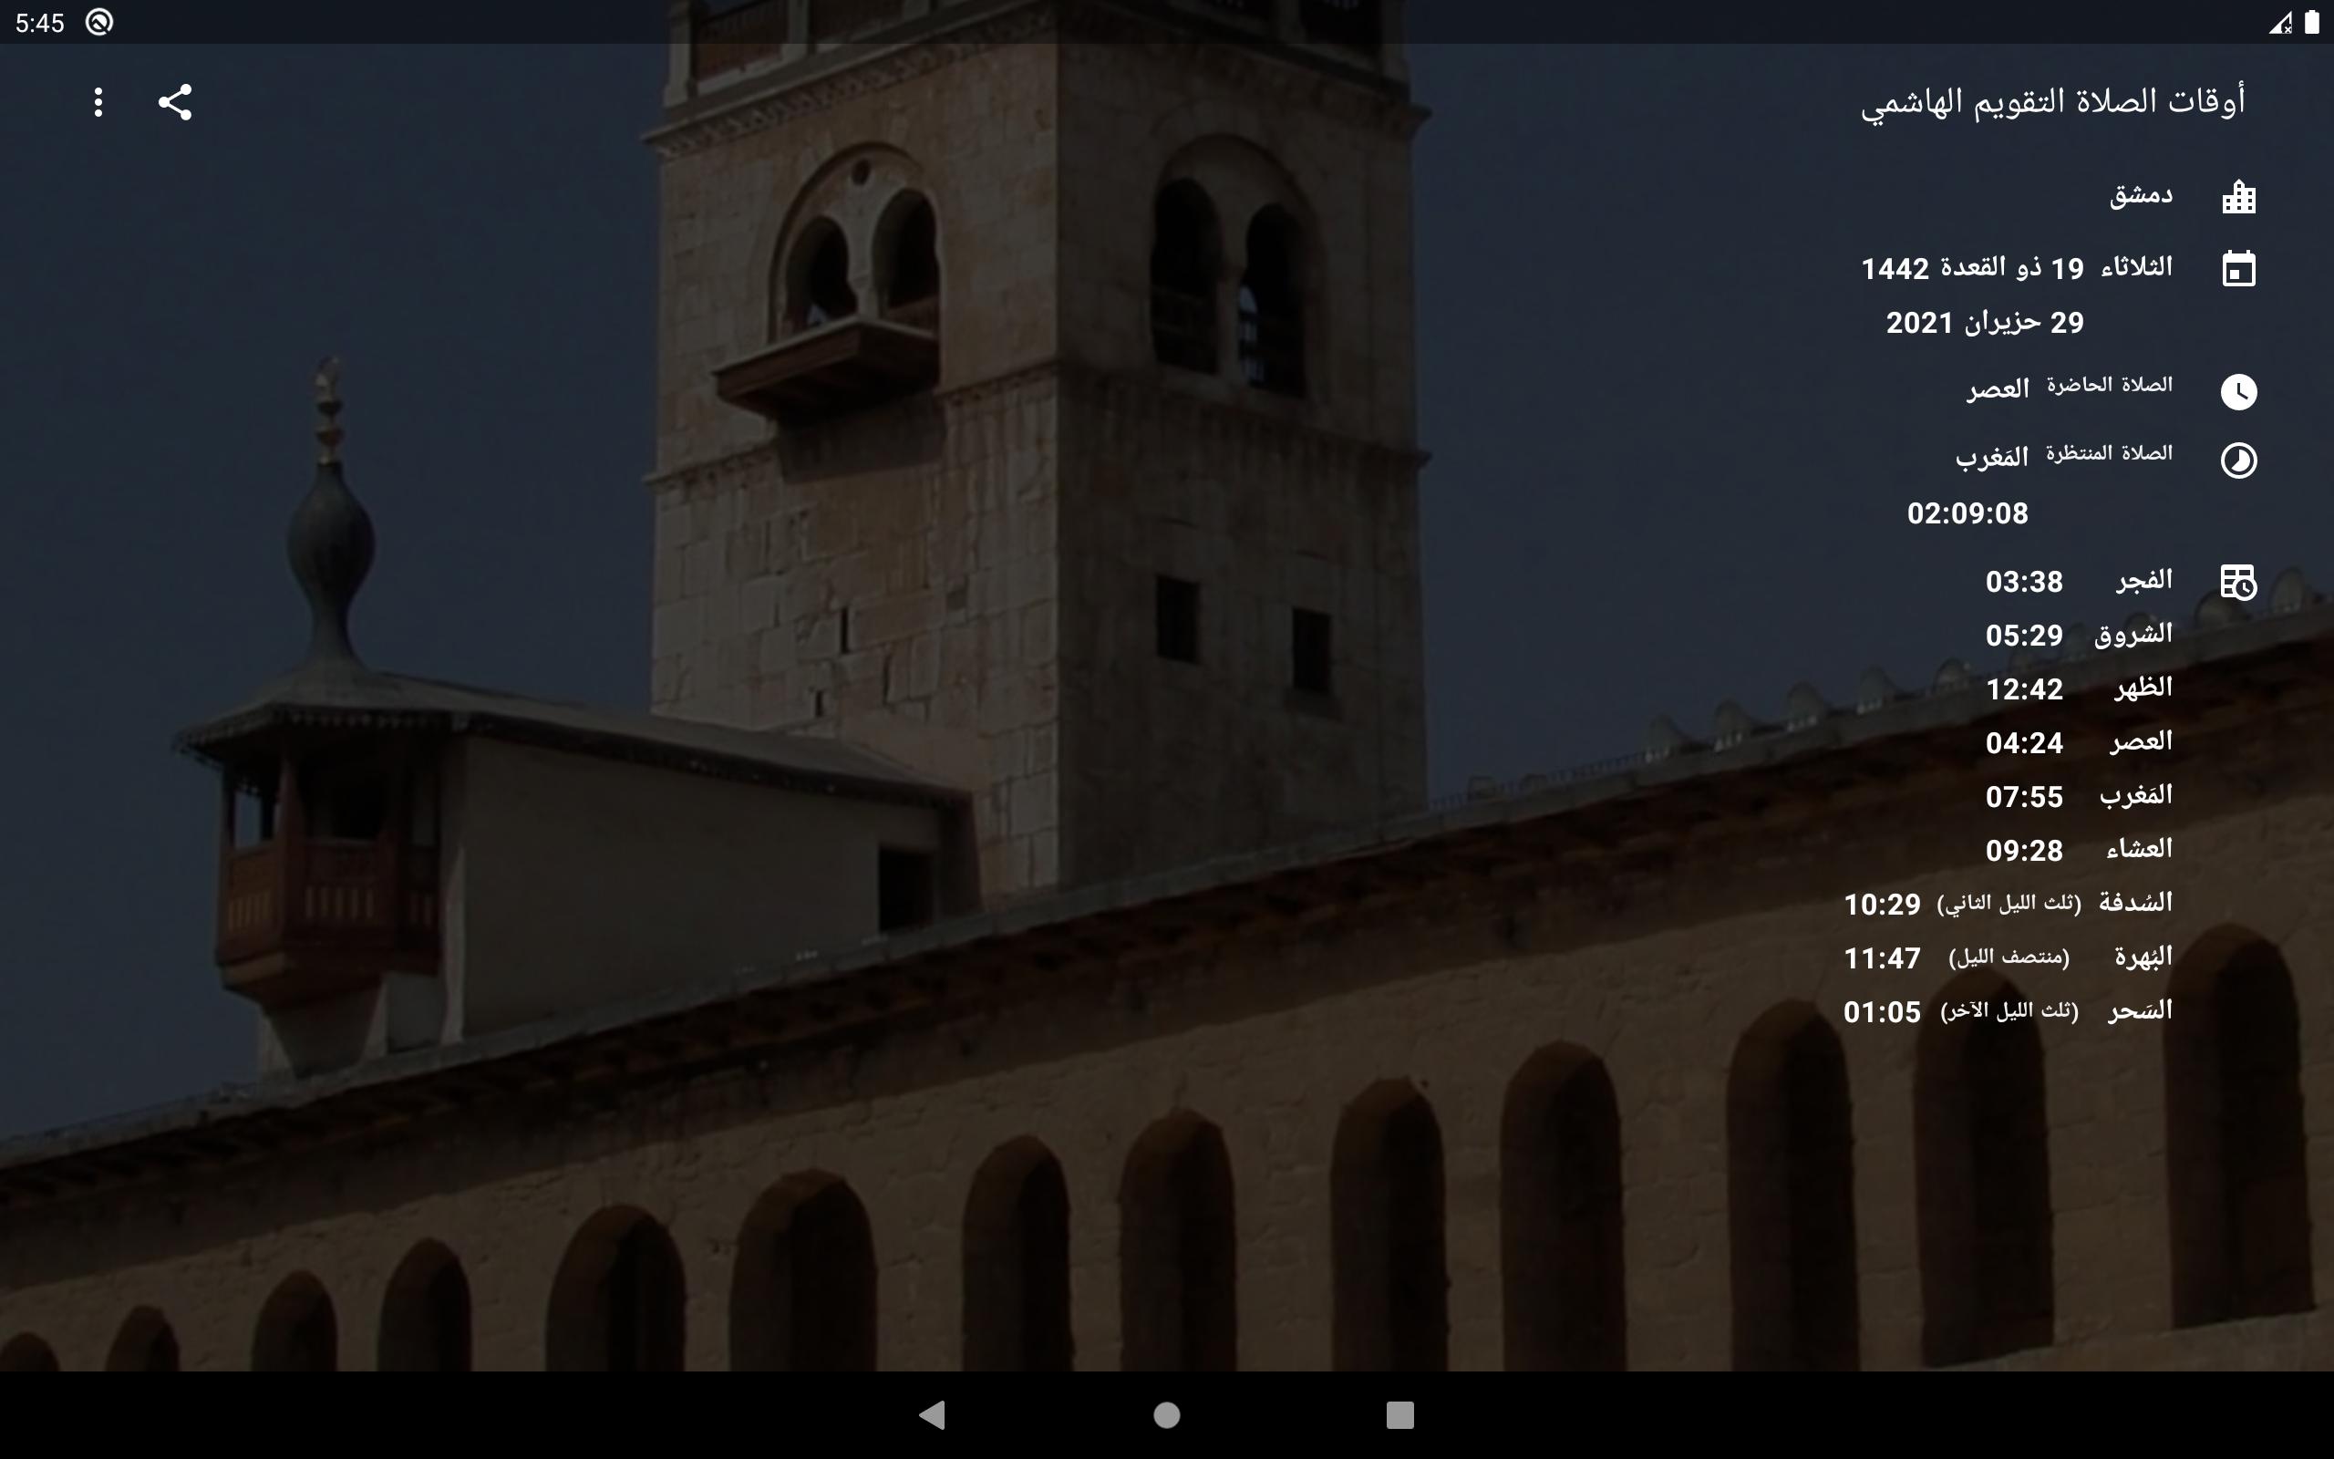
Task: Select the (منتصف الليل) note
Action: click(2008, 957)
